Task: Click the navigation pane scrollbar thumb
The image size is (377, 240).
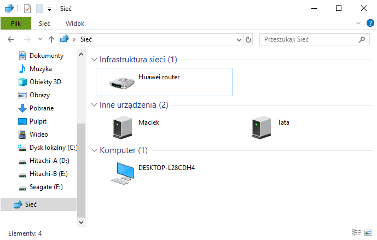Action: coord(82,170)
